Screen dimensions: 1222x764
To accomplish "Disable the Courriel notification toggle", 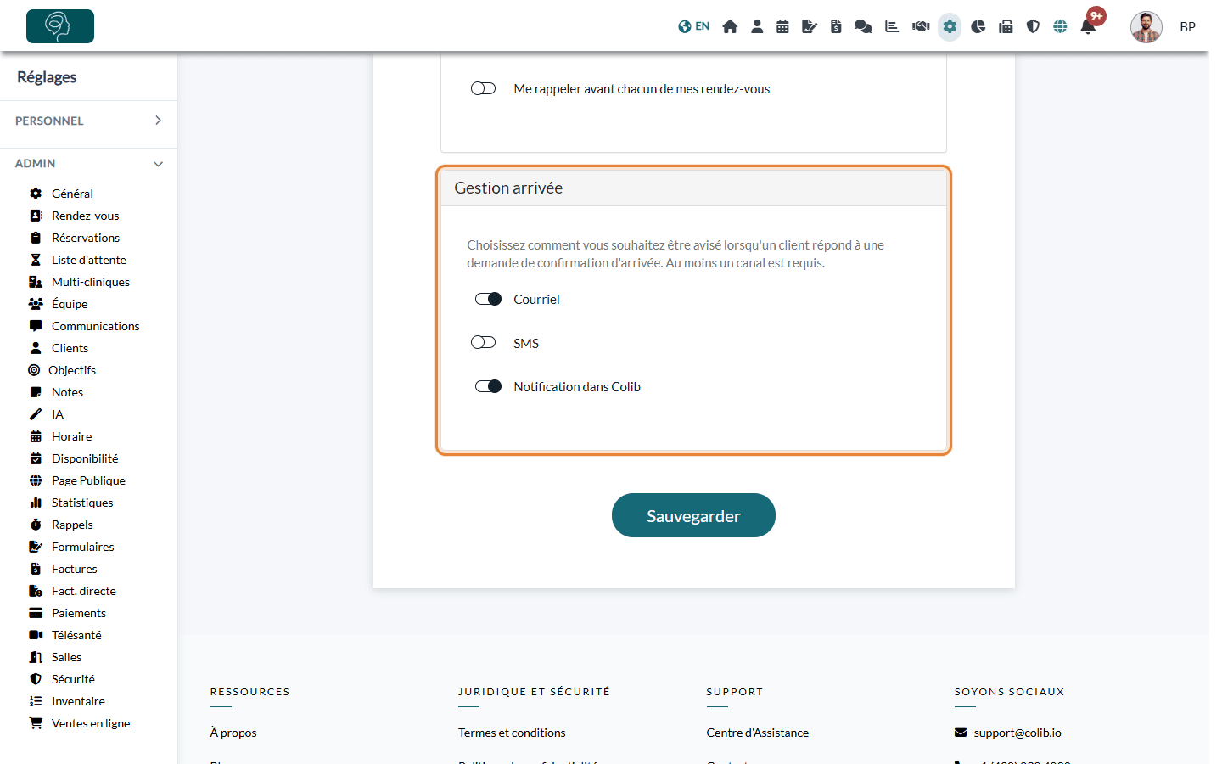I will (x=488, y=299).
